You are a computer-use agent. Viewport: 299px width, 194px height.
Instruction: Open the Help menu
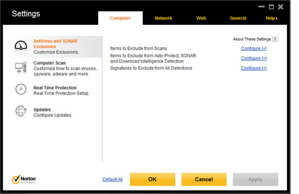pyautogui.click(x=272, y=18)
